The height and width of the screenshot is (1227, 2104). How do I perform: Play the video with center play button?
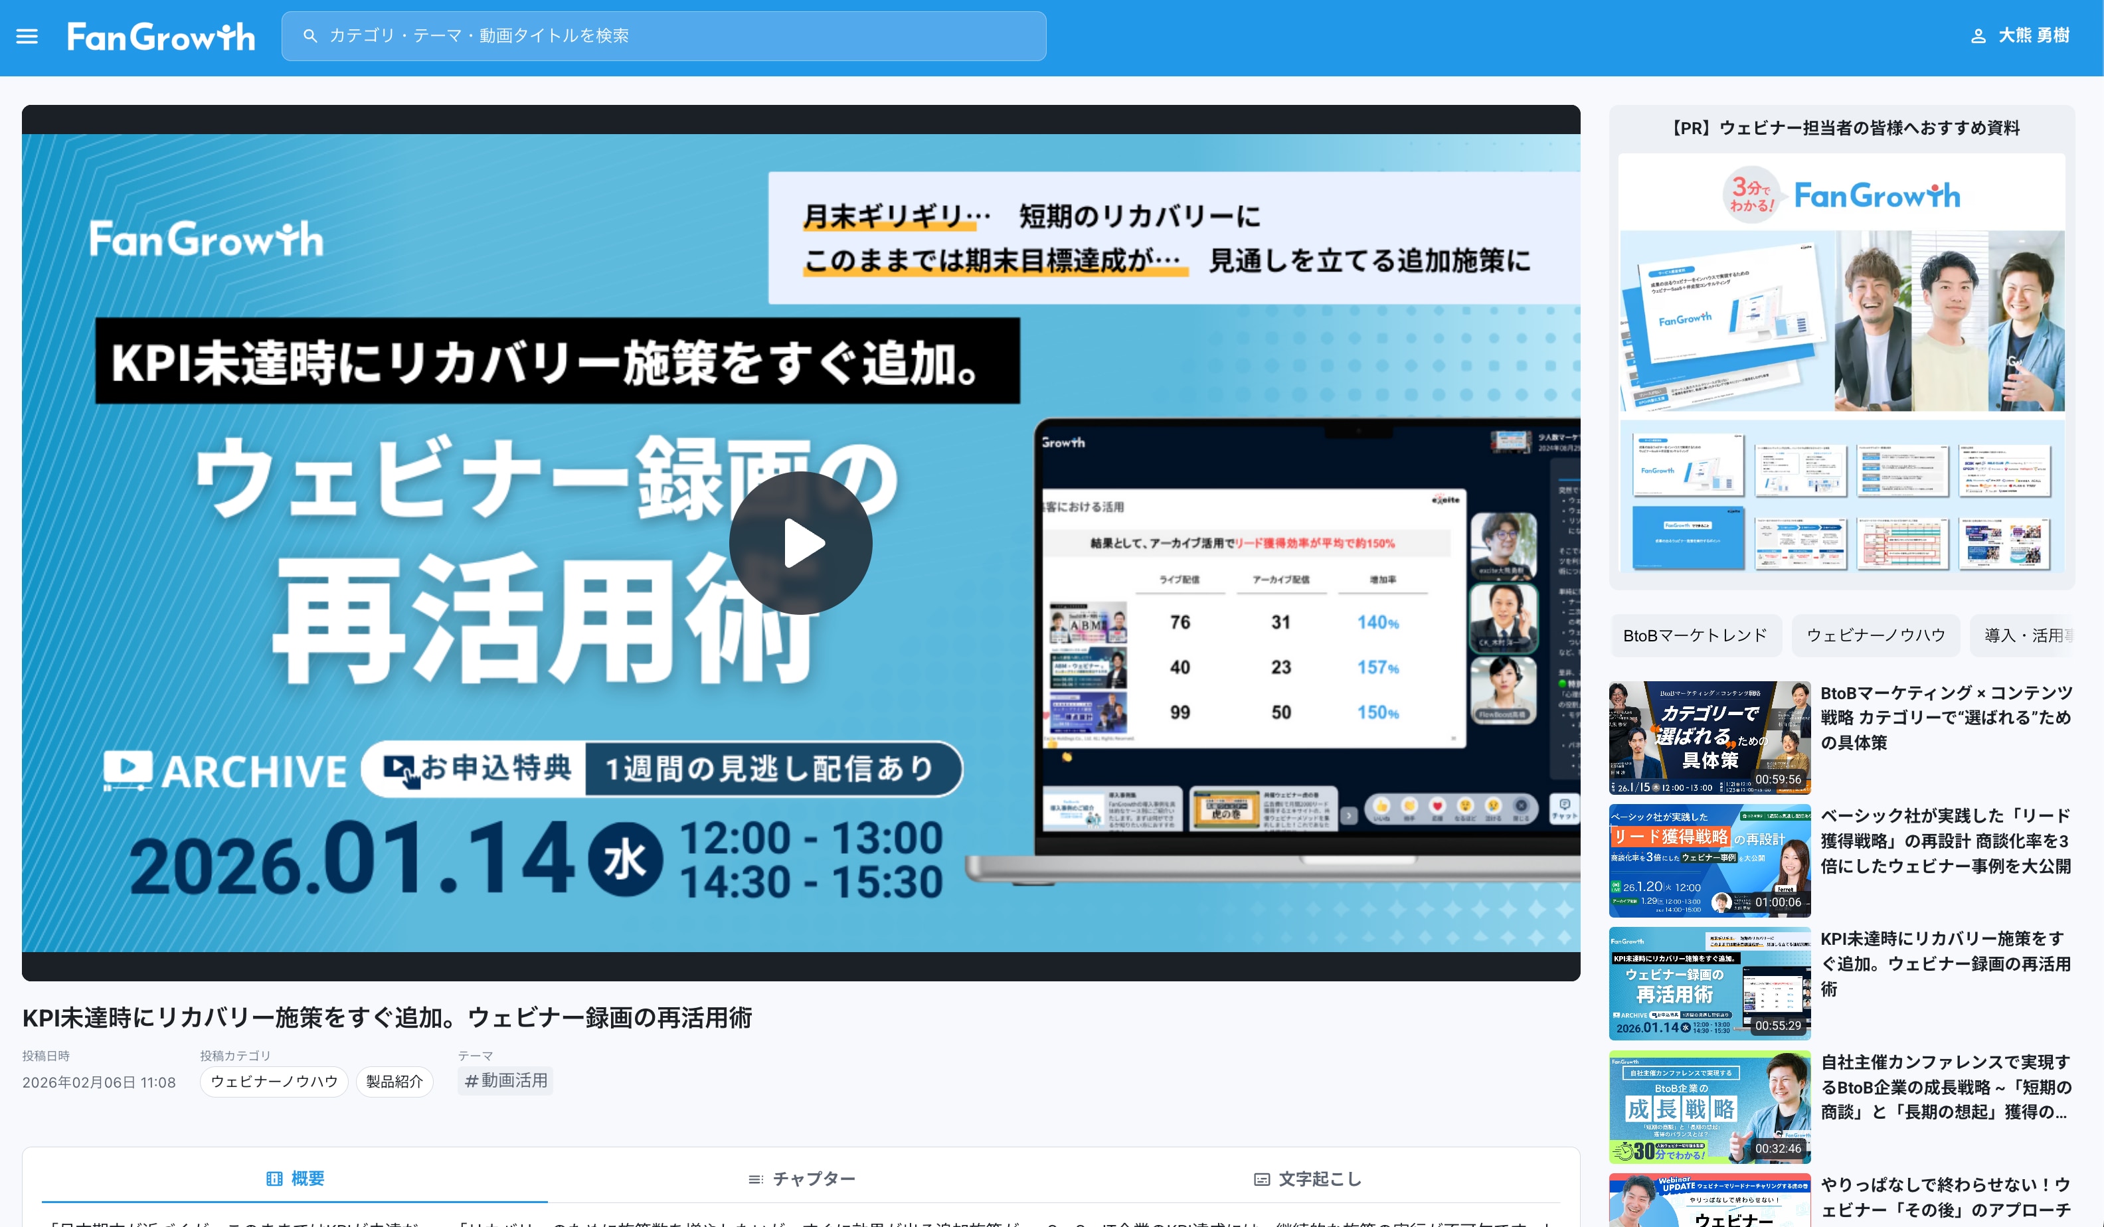click(800, 543)
